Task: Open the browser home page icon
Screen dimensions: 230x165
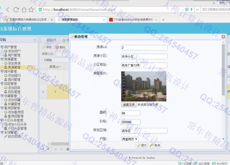Action: pyautogui.click(x=24, y=10)
